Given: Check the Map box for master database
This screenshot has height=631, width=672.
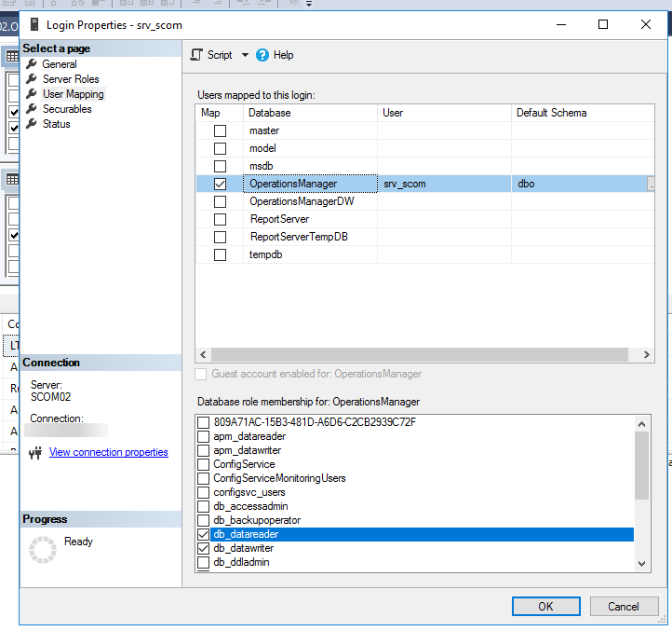Looking at the screenshot, I should tap(220, 130).
